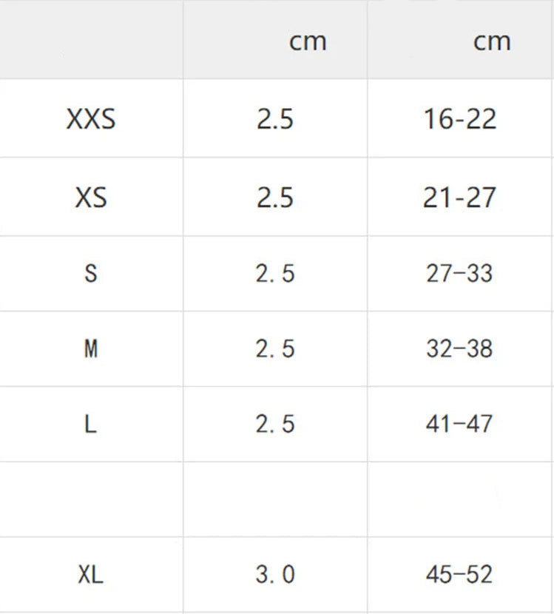Select the XS size label
This screenshot has width=554, height=614.
pos(91,198)
